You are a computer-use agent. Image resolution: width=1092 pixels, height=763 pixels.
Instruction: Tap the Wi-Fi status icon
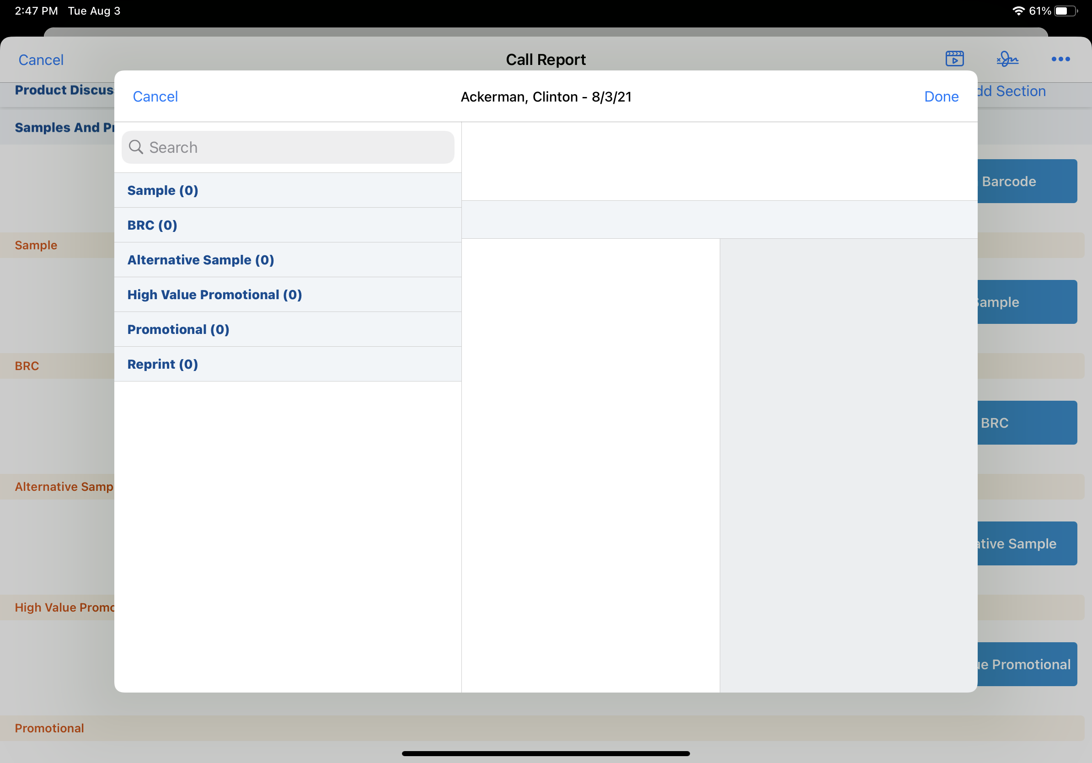point(1018,11)
